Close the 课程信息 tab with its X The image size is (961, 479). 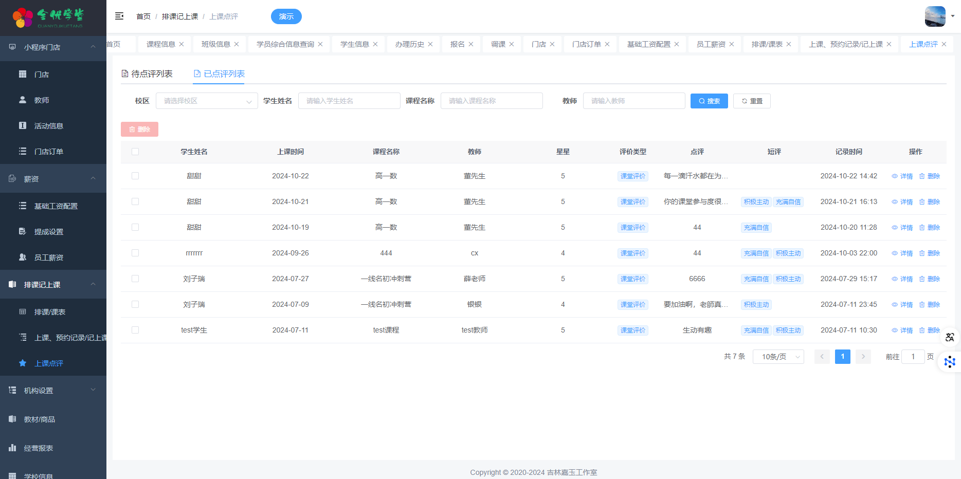pos(182,44)
